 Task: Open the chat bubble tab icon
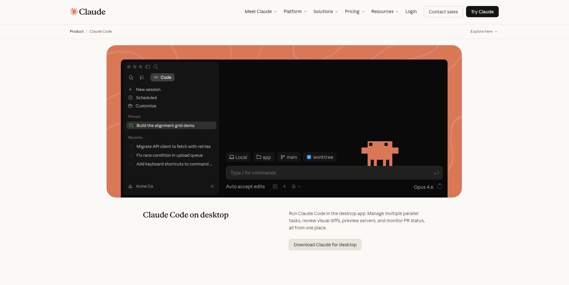click(131, 77)
